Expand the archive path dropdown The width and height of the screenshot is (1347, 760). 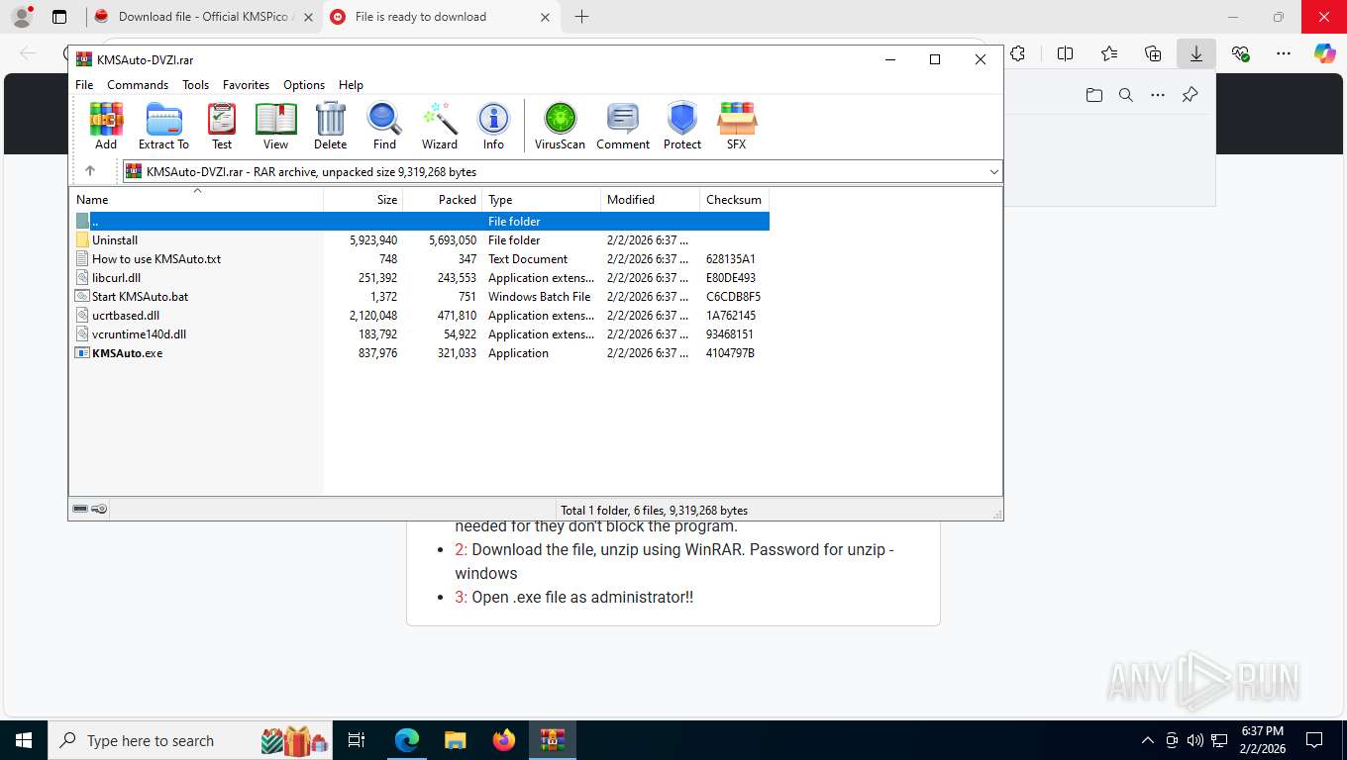tap(993, 172)
